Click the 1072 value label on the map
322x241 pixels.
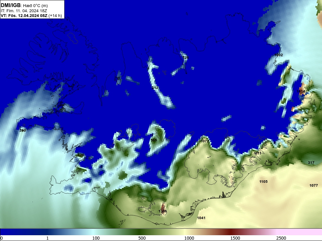[x=205, y=141]
